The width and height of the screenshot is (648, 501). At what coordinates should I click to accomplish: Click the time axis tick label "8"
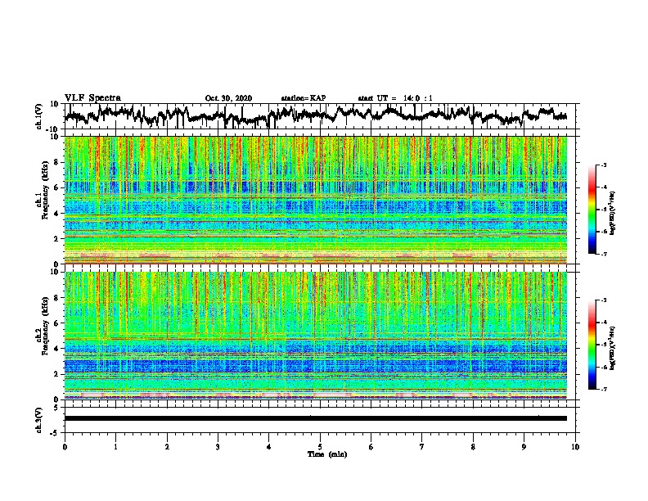click(x=473, y=447)
